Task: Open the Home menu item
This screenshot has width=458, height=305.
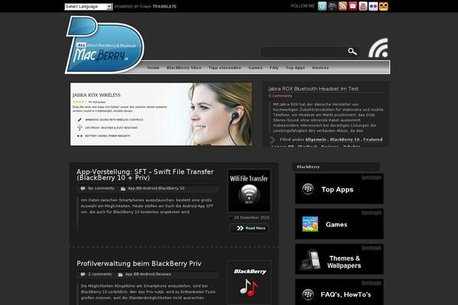Action: tap(153, 68)
